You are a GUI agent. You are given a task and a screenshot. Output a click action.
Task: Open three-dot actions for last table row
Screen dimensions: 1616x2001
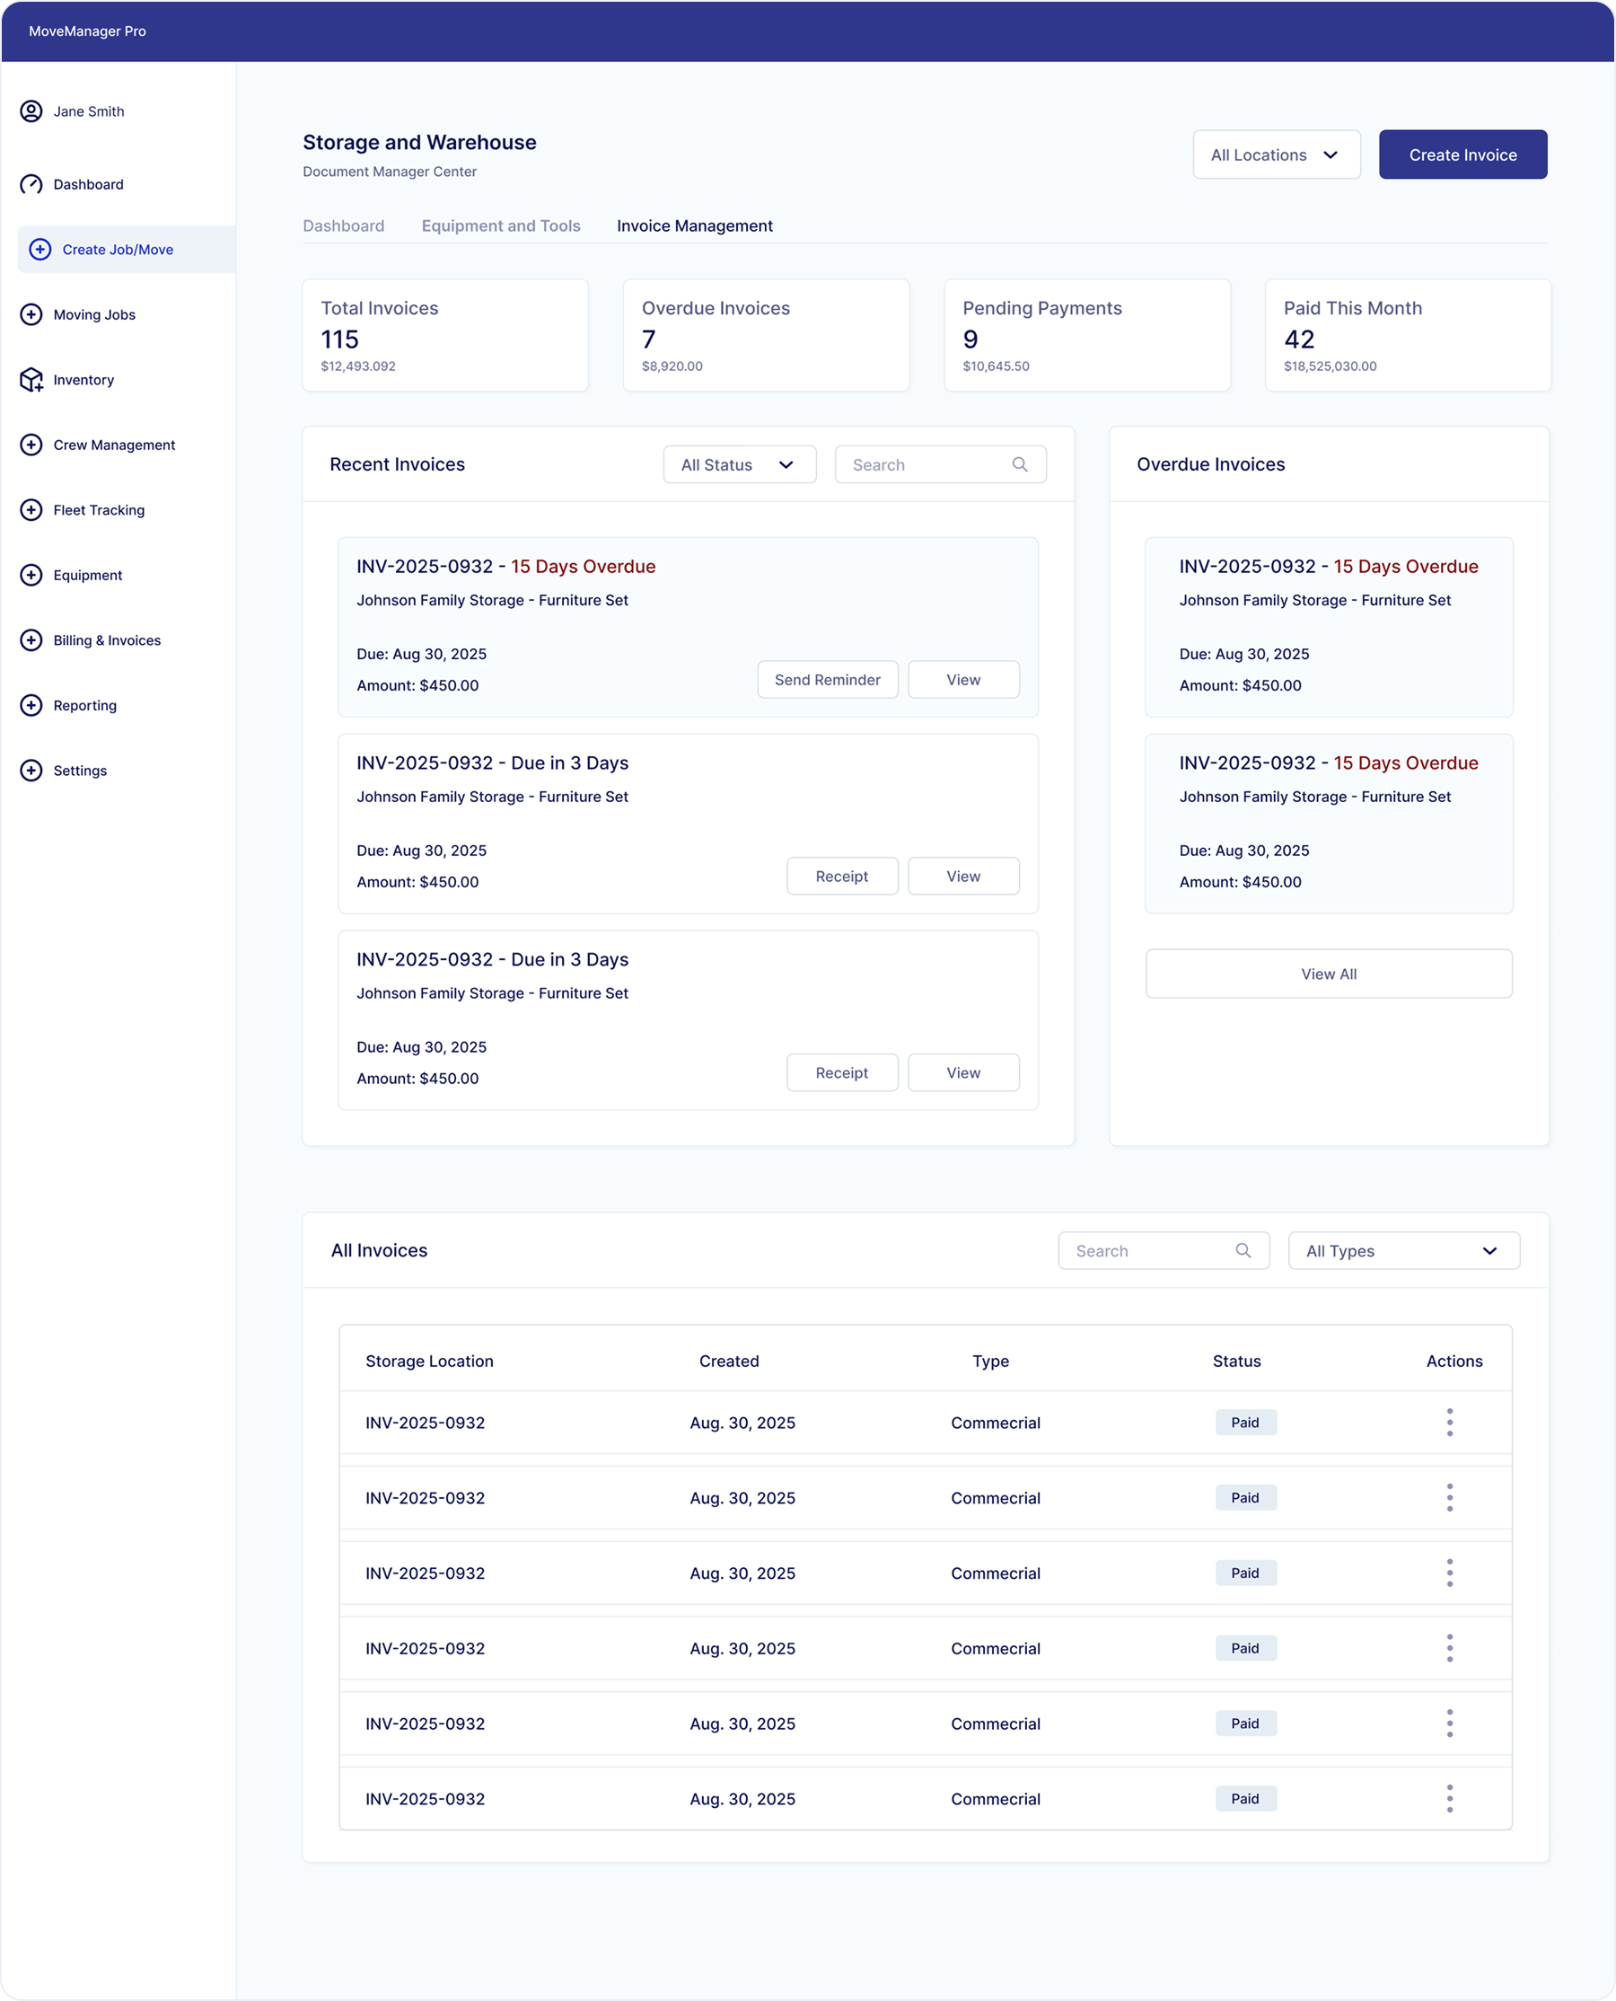tap(1449, 1799)
